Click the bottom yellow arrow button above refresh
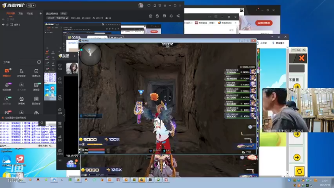 pos(297,158)
